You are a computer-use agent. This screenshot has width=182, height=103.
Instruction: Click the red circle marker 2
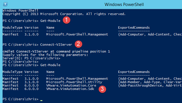(78, 44)
